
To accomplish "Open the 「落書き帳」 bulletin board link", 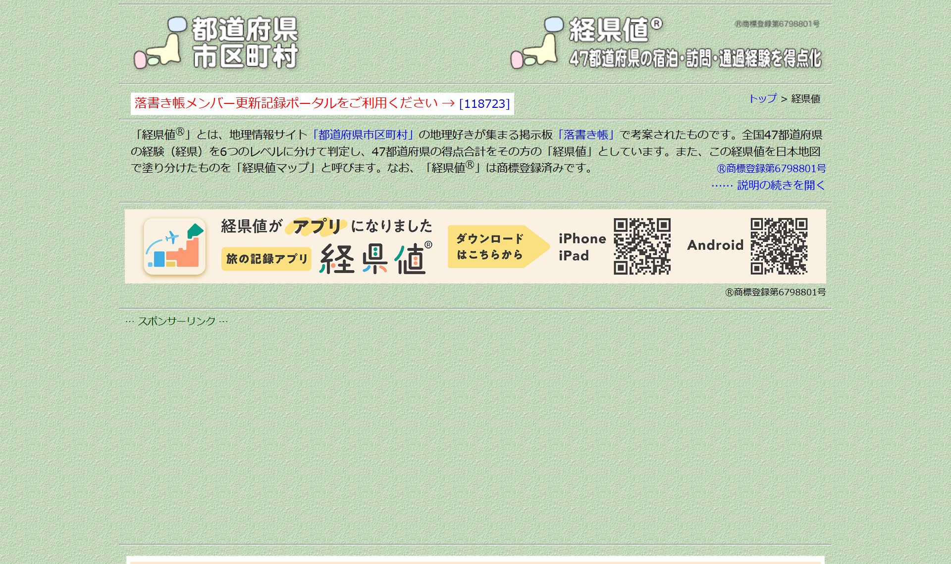I will point(586,135).
